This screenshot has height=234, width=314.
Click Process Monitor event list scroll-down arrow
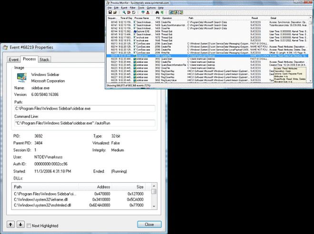coord(310,81)
